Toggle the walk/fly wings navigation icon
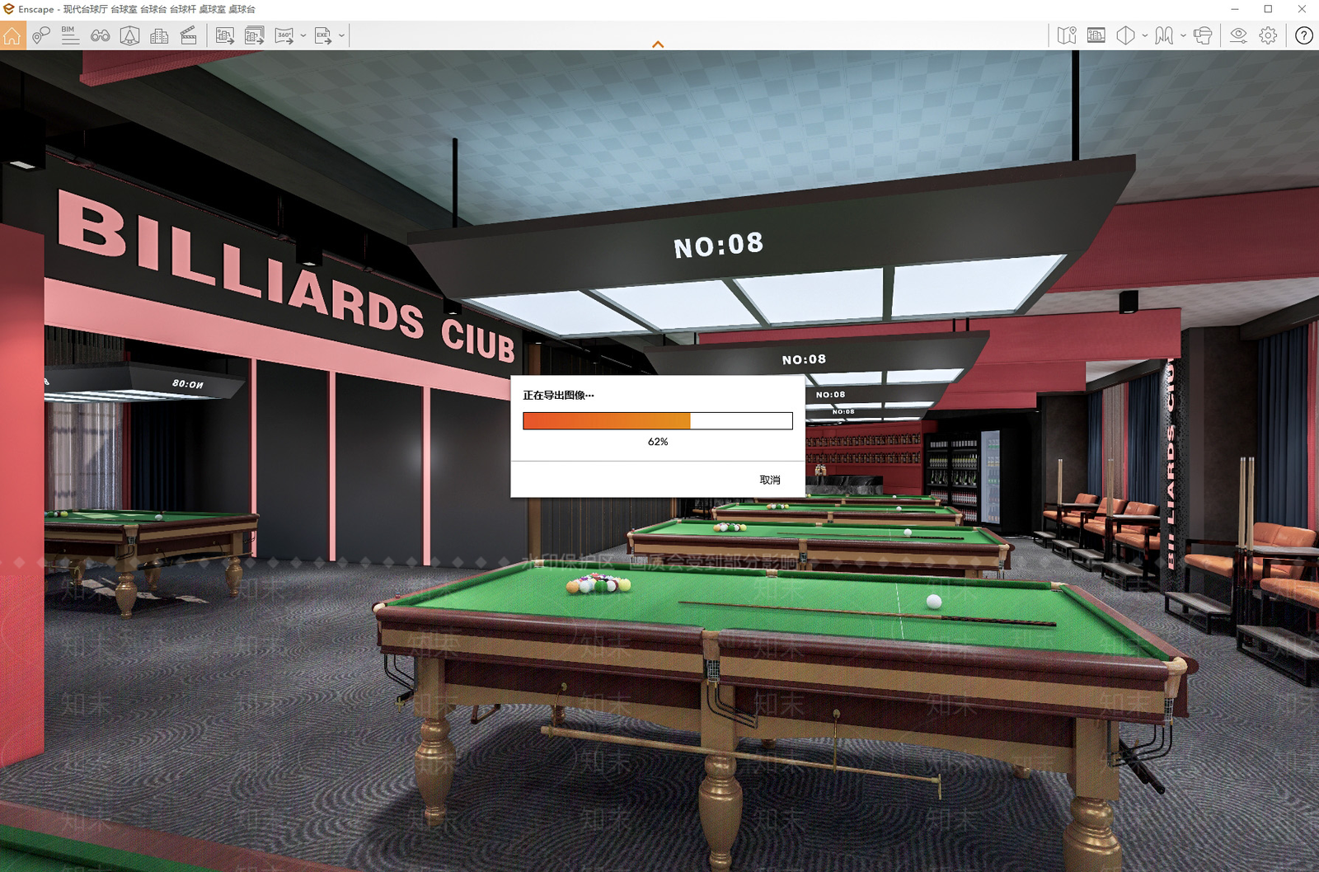This screenshot has height=872, width=1319. click(x=1164, y=35)
